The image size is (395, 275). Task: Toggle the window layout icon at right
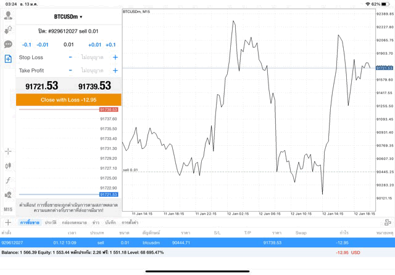[388, 222]
